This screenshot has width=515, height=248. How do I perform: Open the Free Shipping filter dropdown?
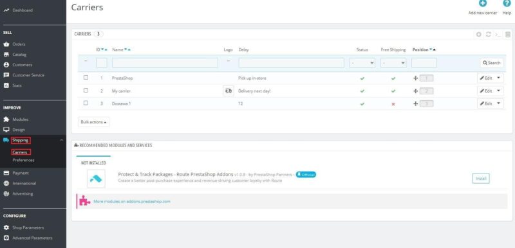393,63
